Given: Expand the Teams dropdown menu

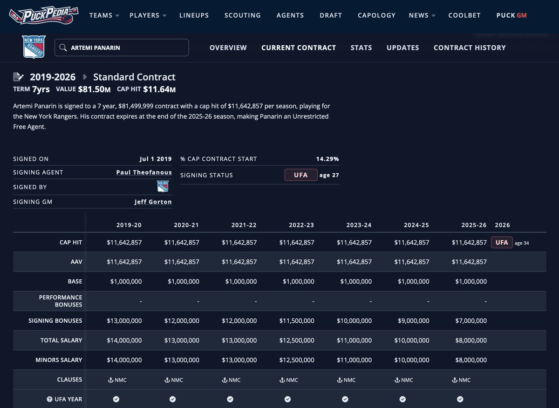Looking at the screenshot, I should 104,15.
